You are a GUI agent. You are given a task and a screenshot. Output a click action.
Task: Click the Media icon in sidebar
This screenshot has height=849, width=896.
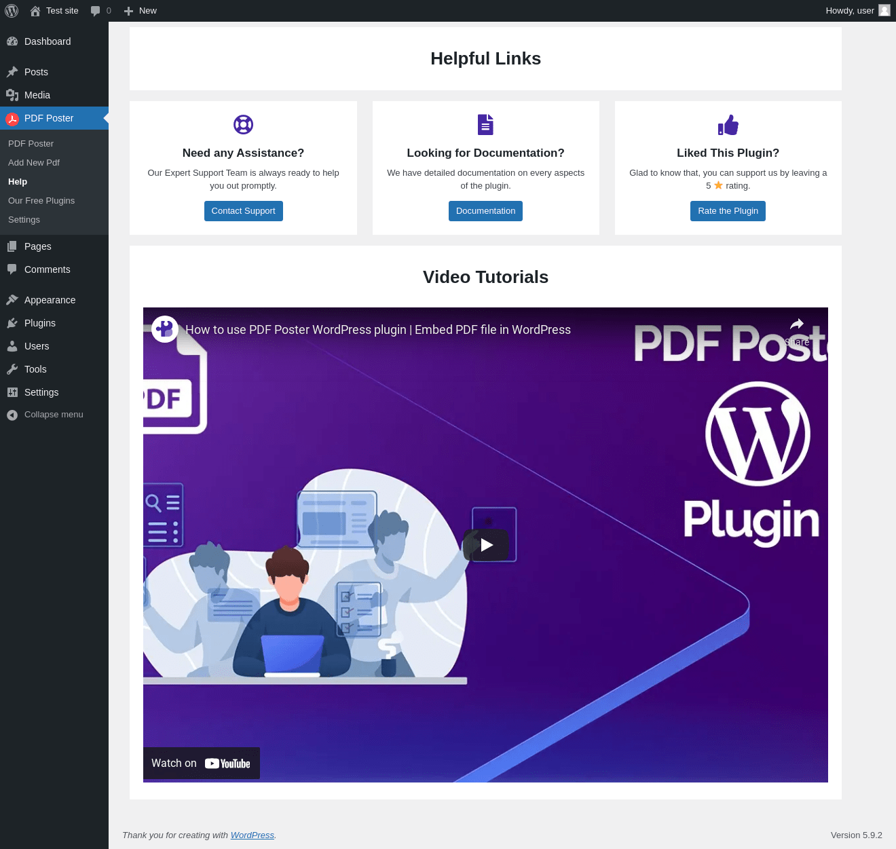(x=12, y=95)
